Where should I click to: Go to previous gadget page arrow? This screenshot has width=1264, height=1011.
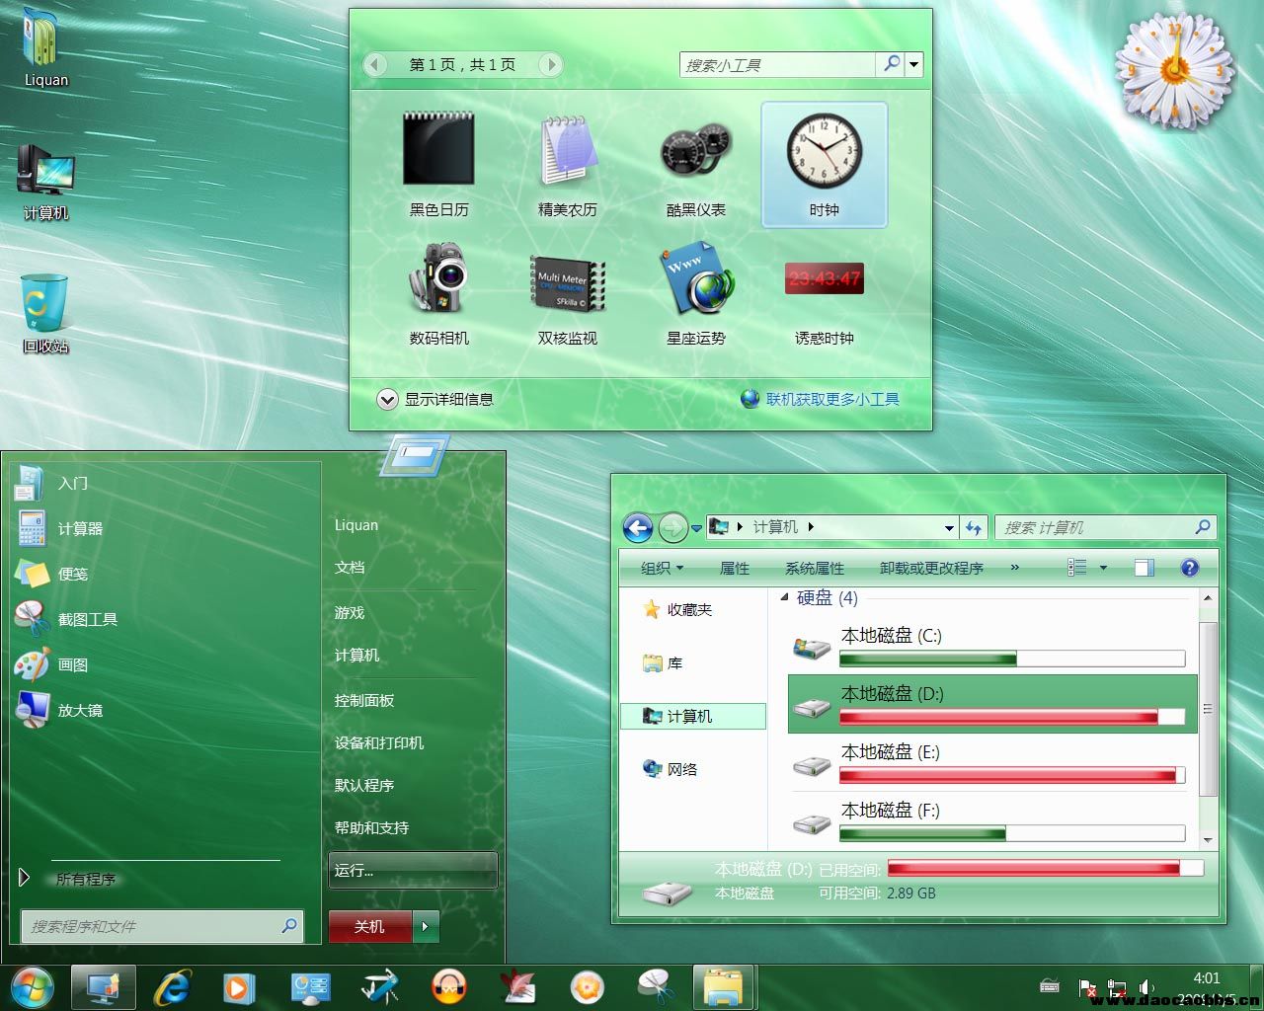374,64
